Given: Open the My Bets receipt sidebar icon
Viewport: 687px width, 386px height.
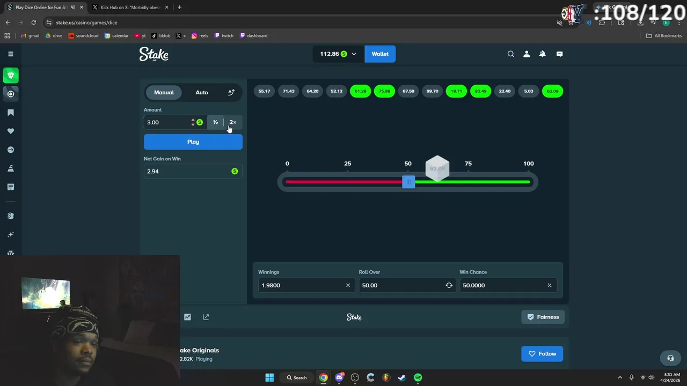Looking at the screenshot, I should click(10, 187).
